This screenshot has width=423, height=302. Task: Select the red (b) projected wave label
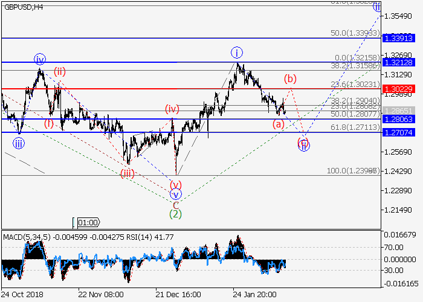pyautogui.click(x=291, y=79)
